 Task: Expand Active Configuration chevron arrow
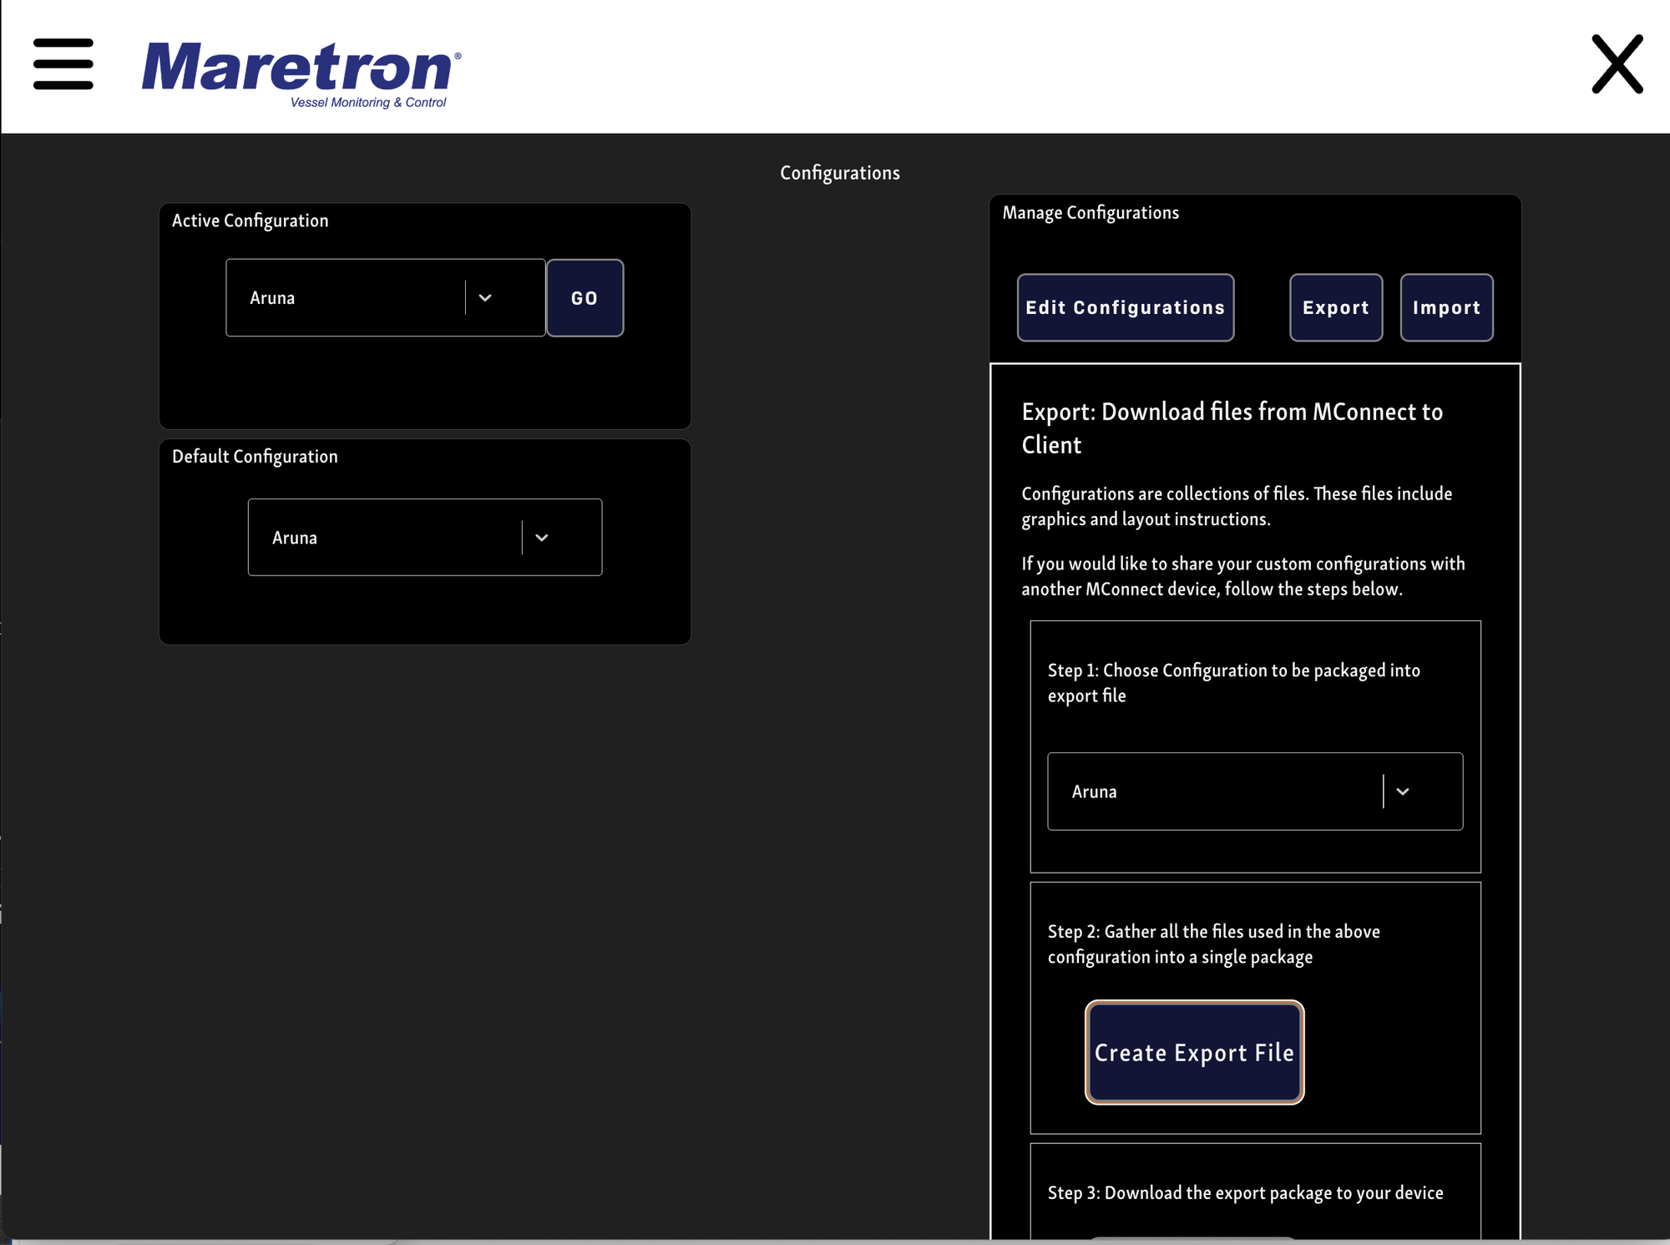pyautogui.click(x=485, y=298)
